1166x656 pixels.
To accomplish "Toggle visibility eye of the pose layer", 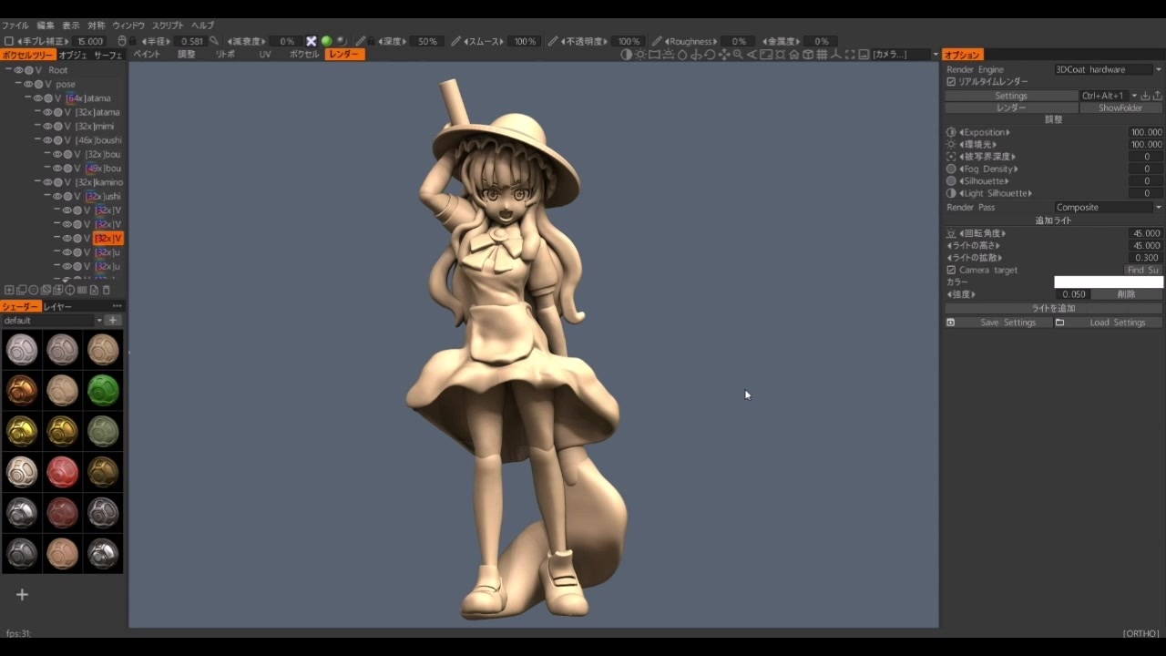I will click(x=28, y=84).
